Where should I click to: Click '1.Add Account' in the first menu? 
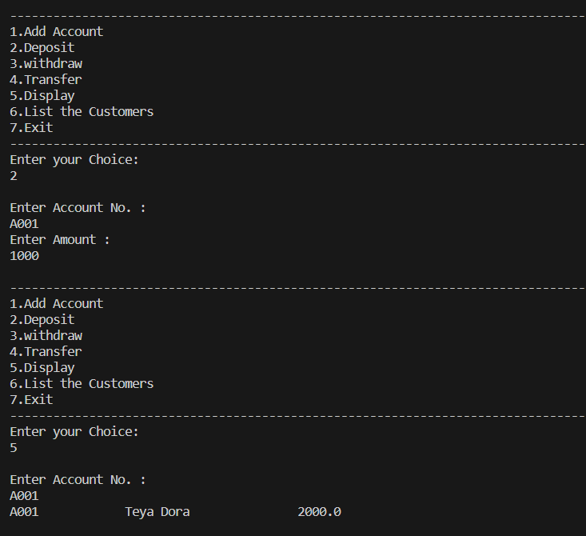point(57,32)
